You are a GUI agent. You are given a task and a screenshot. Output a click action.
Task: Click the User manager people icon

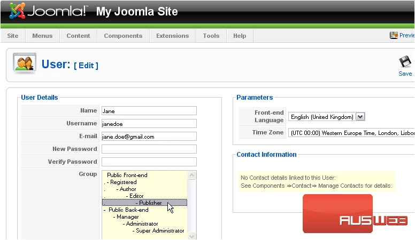25,63
